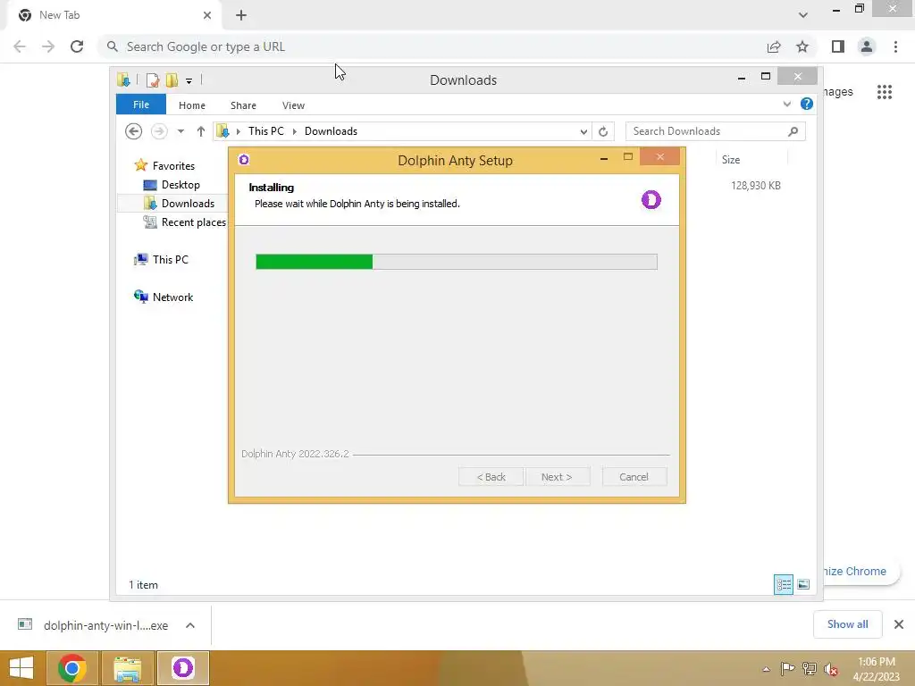Focus the Chrome address bar
Viewport: 915px width, 686px height.
pyautogui.click(x=432, y=46)
